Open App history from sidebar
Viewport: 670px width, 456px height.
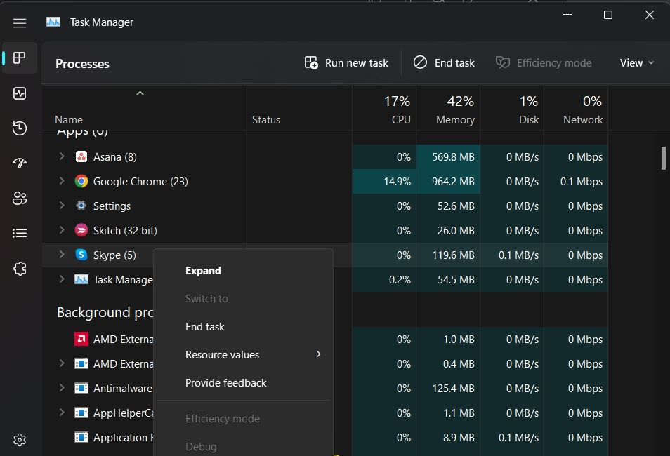point(20,128)
